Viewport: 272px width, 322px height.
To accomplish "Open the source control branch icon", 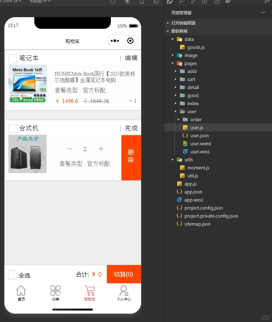I will 193,1.
